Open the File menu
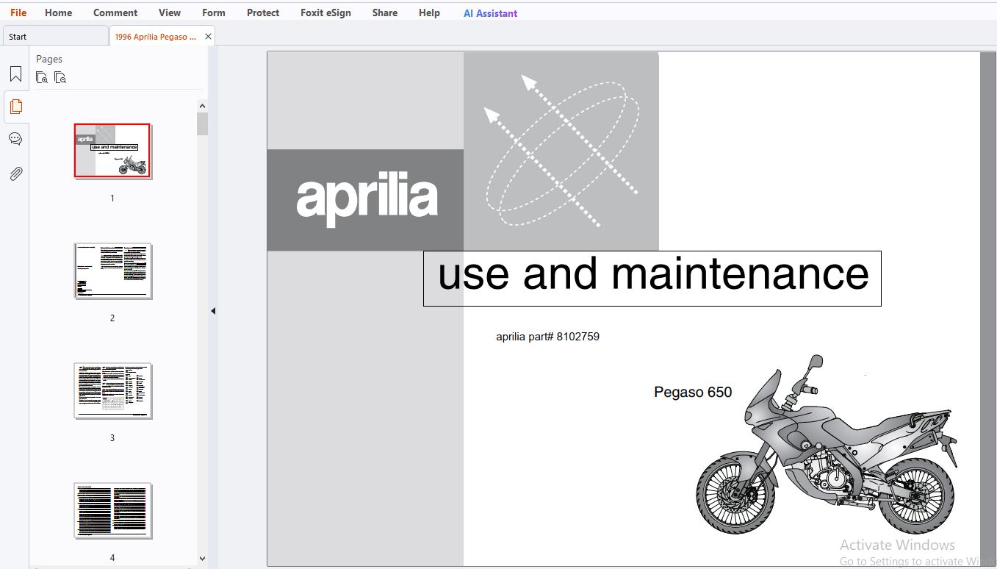 18,12
